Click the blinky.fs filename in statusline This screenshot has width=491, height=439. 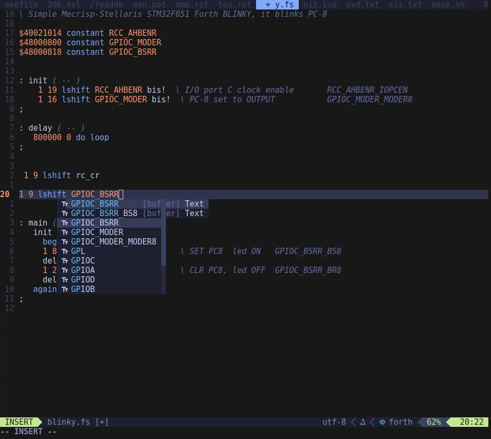point(68,422)
